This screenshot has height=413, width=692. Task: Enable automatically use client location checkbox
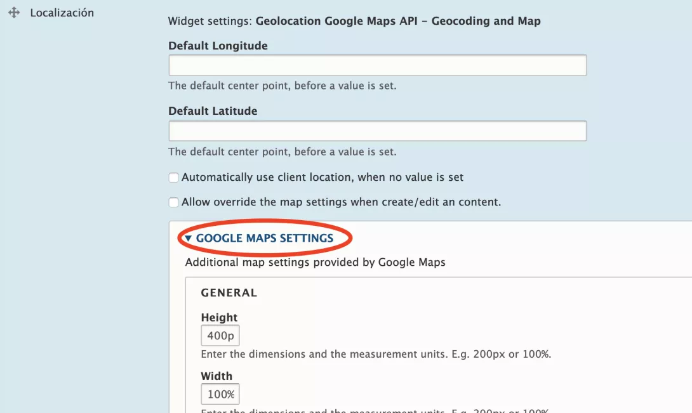(173, 178)
